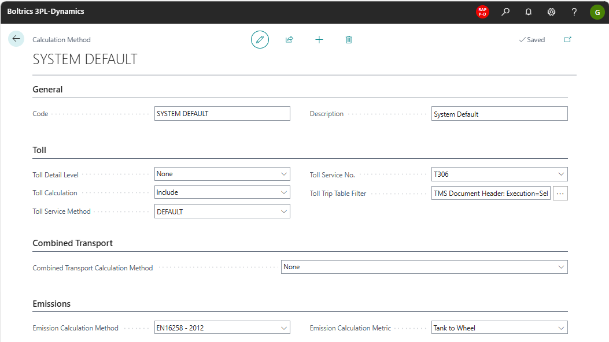Screen dimensions: 609x342
Task: Delete the record using trash icon
Action: pos(349,39)
